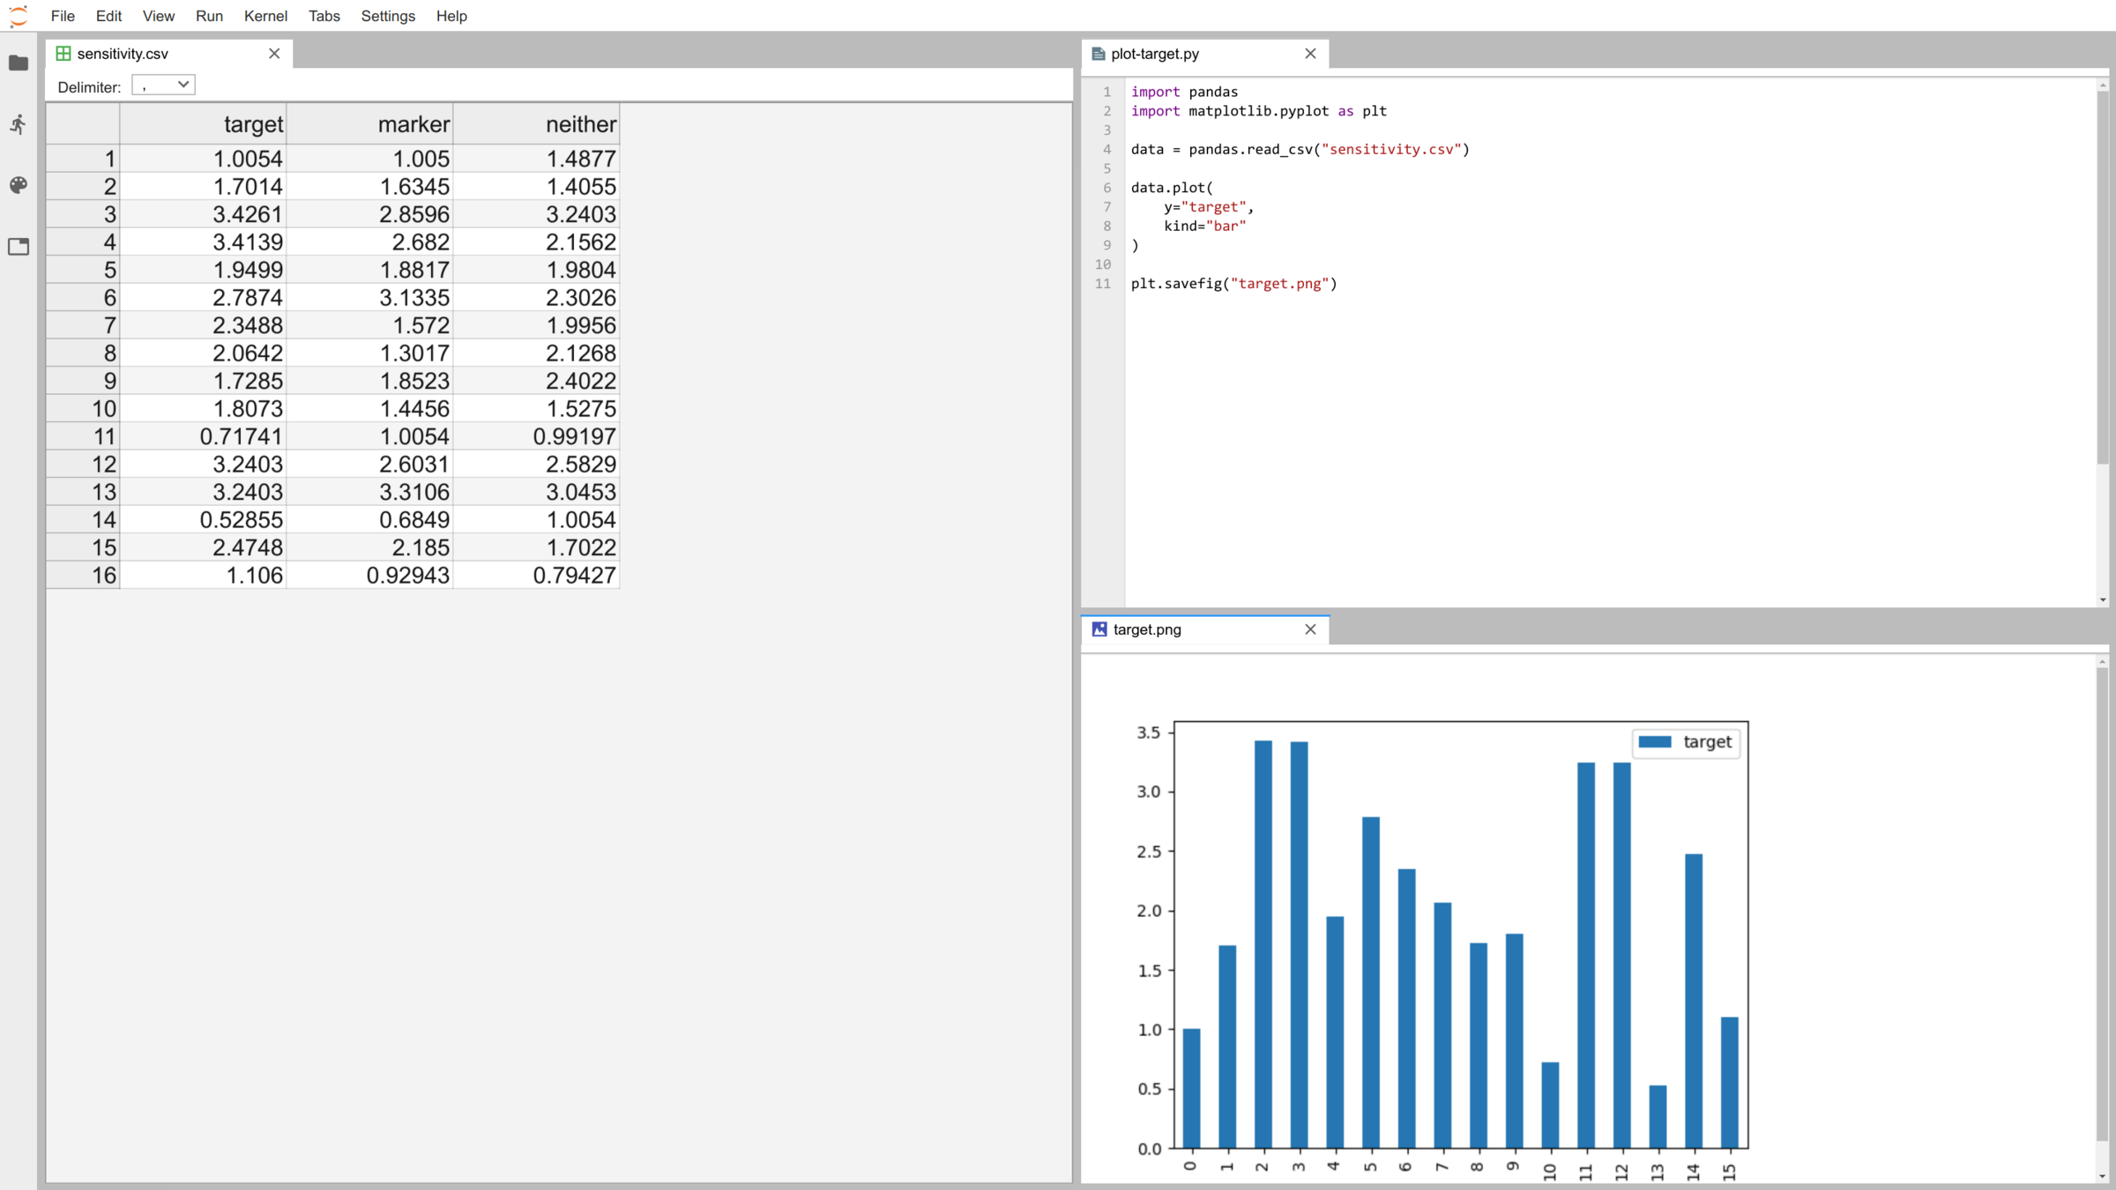2116x1190 pixels.
Task: Close the plot-target.py tab
Action: click(1310, 54)
